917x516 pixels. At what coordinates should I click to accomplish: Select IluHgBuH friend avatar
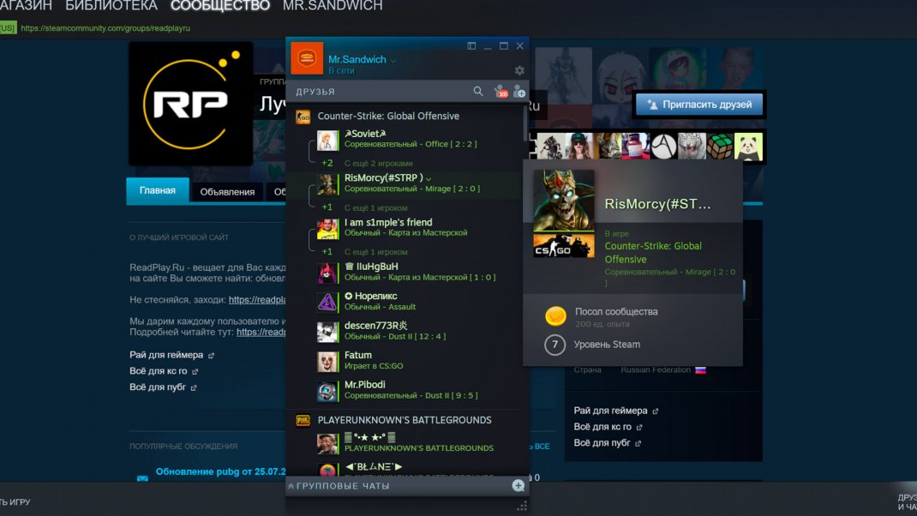coord(327,273)
